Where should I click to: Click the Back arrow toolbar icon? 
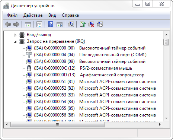(8, 24)
